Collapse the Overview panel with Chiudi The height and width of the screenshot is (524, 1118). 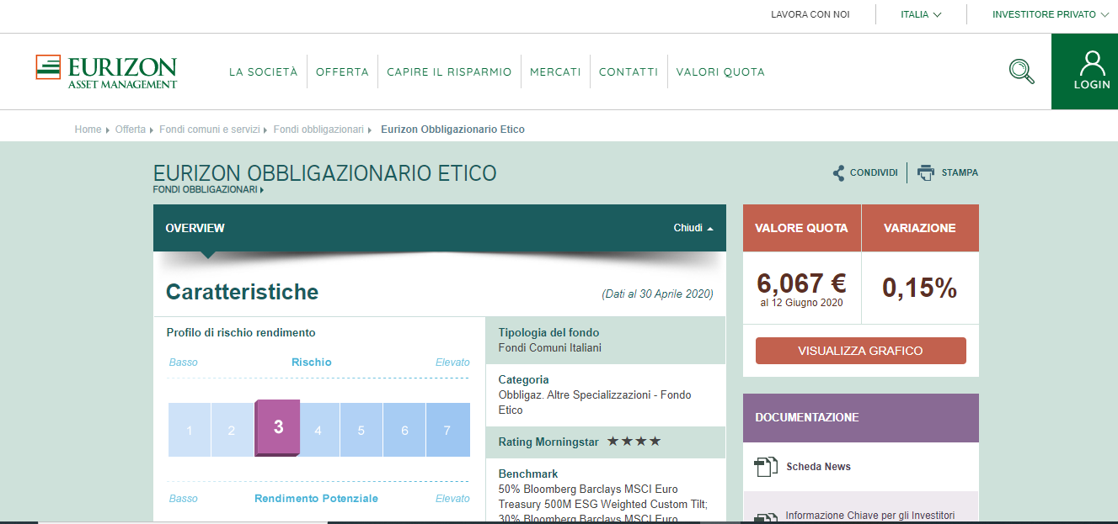click(x=693, y=228)
